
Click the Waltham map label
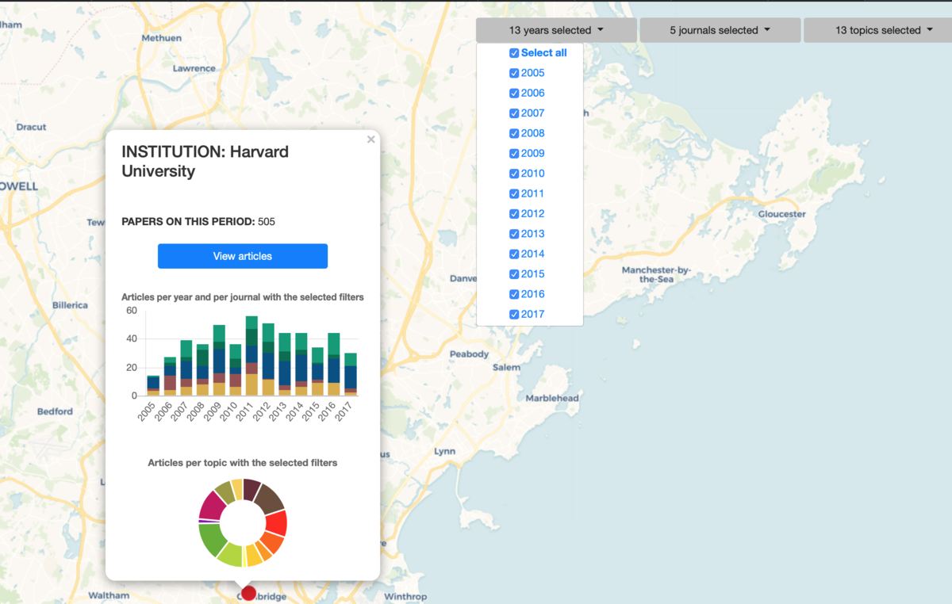[109, 595]
